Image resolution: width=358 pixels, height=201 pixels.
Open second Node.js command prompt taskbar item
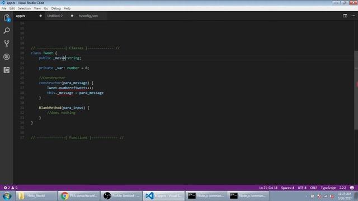pyautogui.click(x=248, y=196)
